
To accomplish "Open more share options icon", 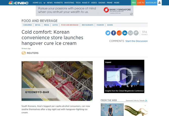I will tap(136, 33).
